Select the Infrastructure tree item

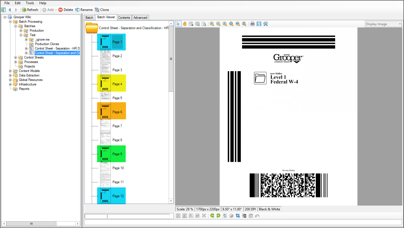(27, 84)
